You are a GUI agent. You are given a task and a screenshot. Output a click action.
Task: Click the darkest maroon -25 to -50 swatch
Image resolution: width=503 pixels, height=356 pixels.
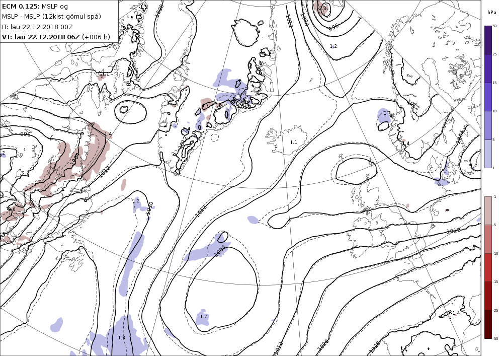click(488, 324)
